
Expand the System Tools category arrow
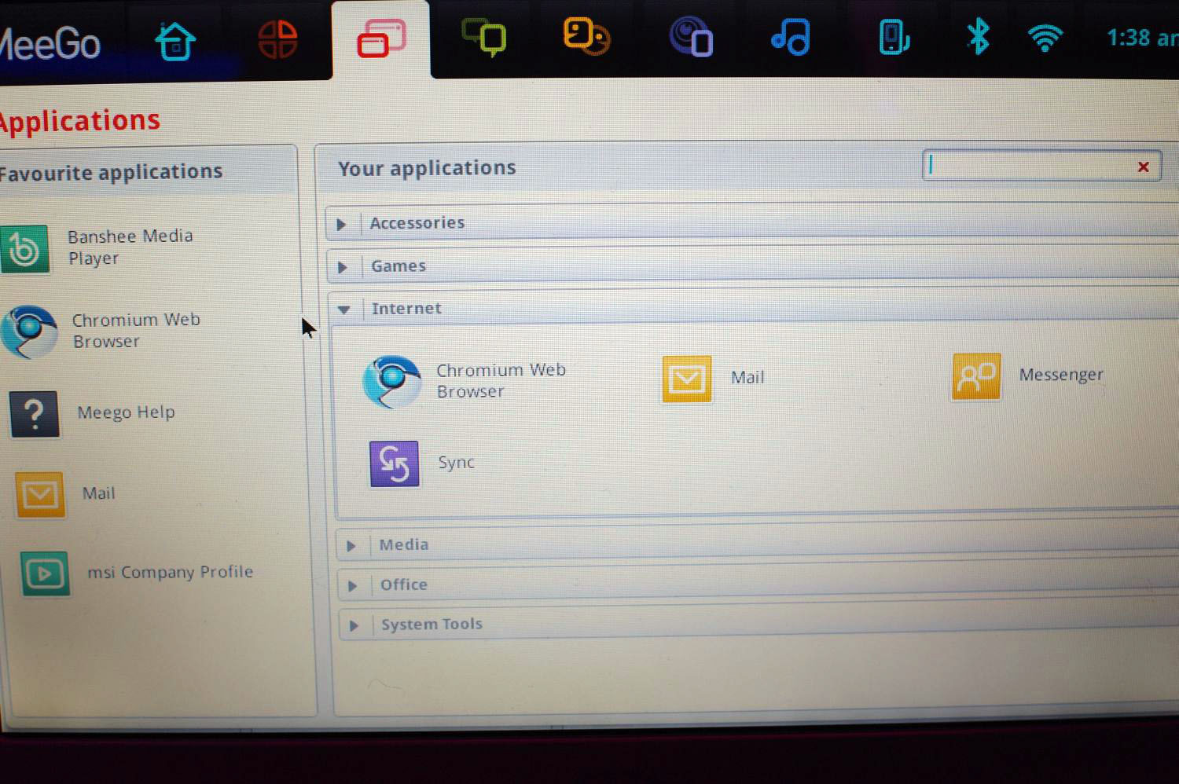[354, 625]
